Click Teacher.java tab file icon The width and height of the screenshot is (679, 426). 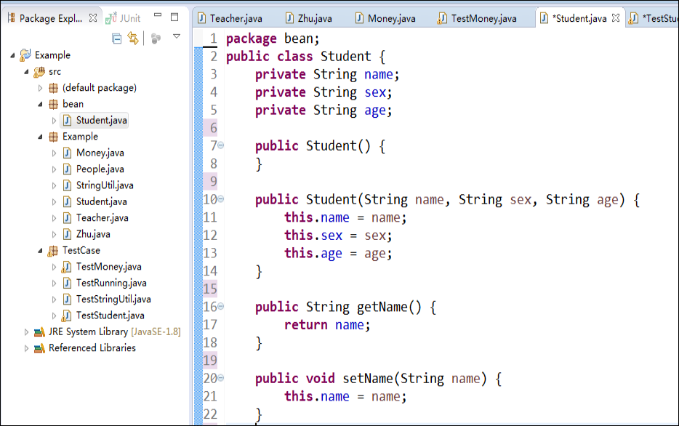202,18
